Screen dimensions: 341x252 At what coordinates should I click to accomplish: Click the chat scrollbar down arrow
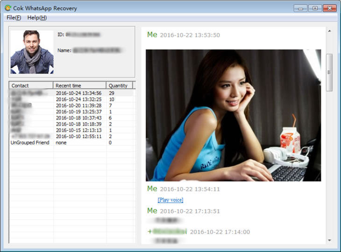point(329,240)
